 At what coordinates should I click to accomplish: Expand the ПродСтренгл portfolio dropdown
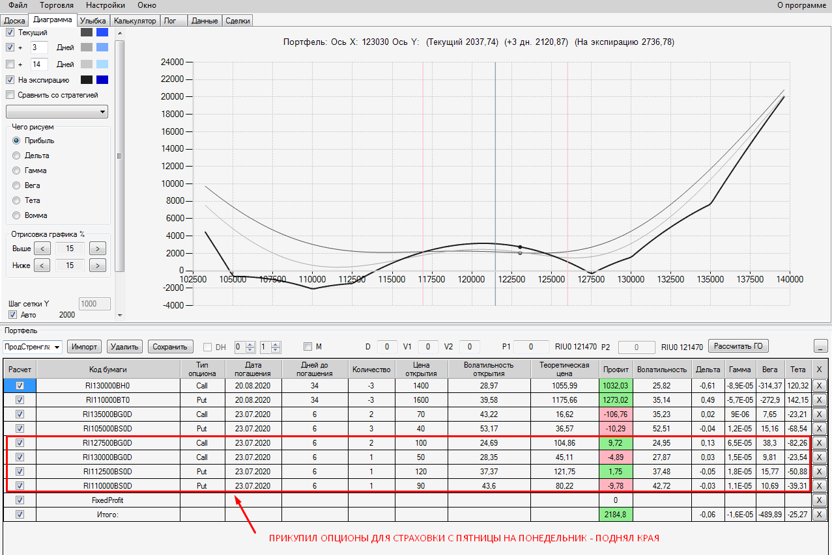tap(57, 347)
